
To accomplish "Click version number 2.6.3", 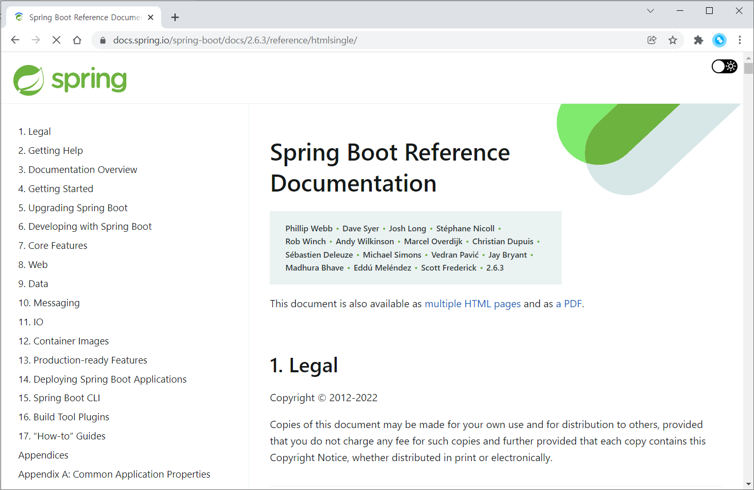I will [x=495, y=267].
